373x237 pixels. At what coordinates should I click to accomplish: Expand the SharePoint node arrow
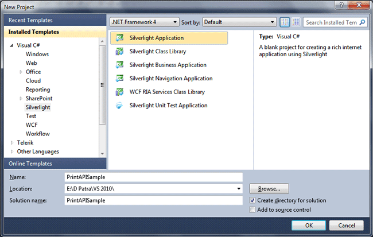coord(21,99)
